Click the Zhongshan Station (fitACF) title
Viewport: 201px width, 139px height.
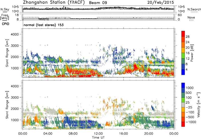click(x=54, y=3)
